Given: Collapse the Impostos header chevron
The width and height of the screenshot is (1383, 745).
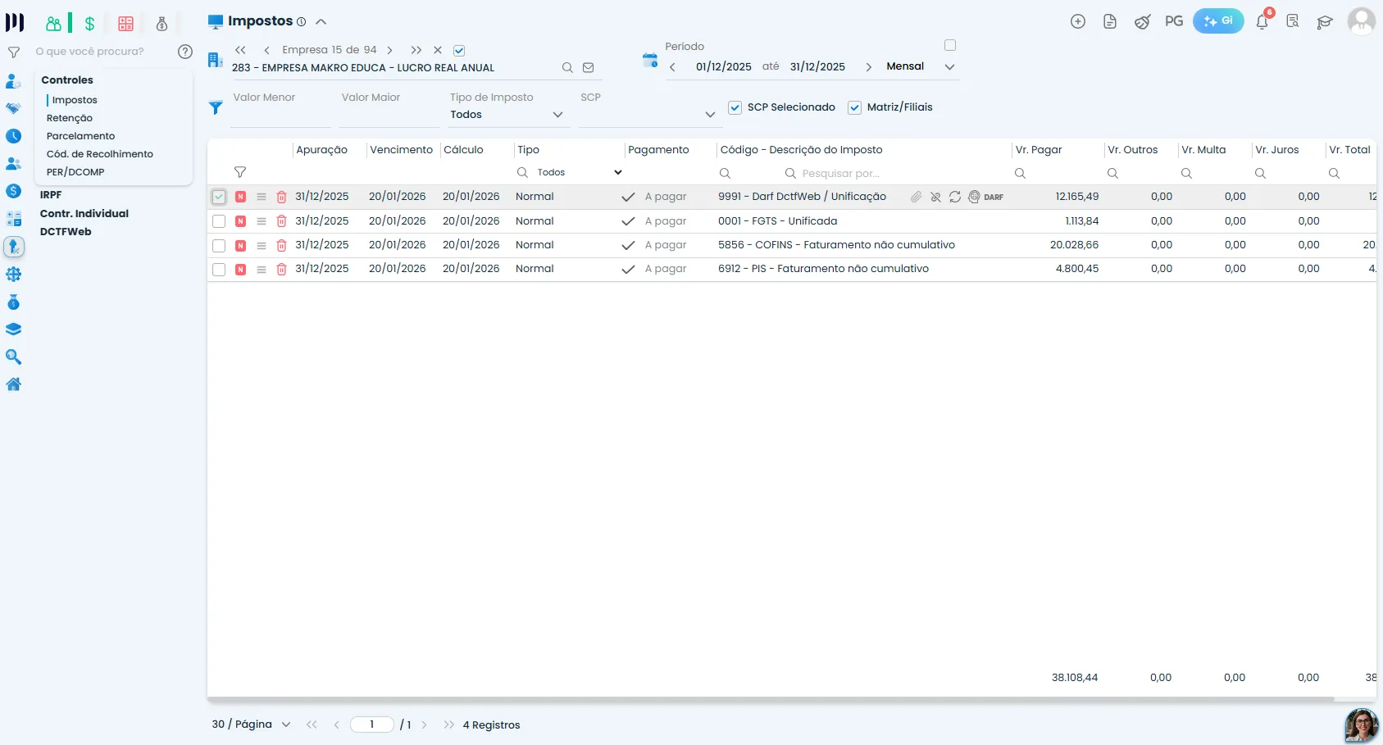Looking at the screenshot, I should coord(321,22).
